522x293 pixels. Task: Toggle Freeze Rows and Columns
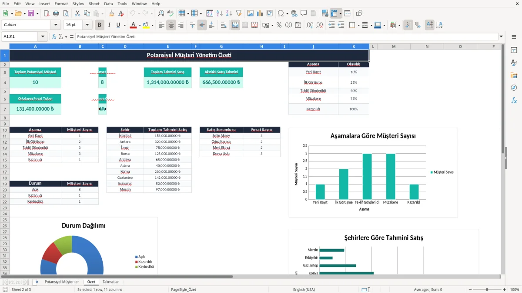click(334, 13)
